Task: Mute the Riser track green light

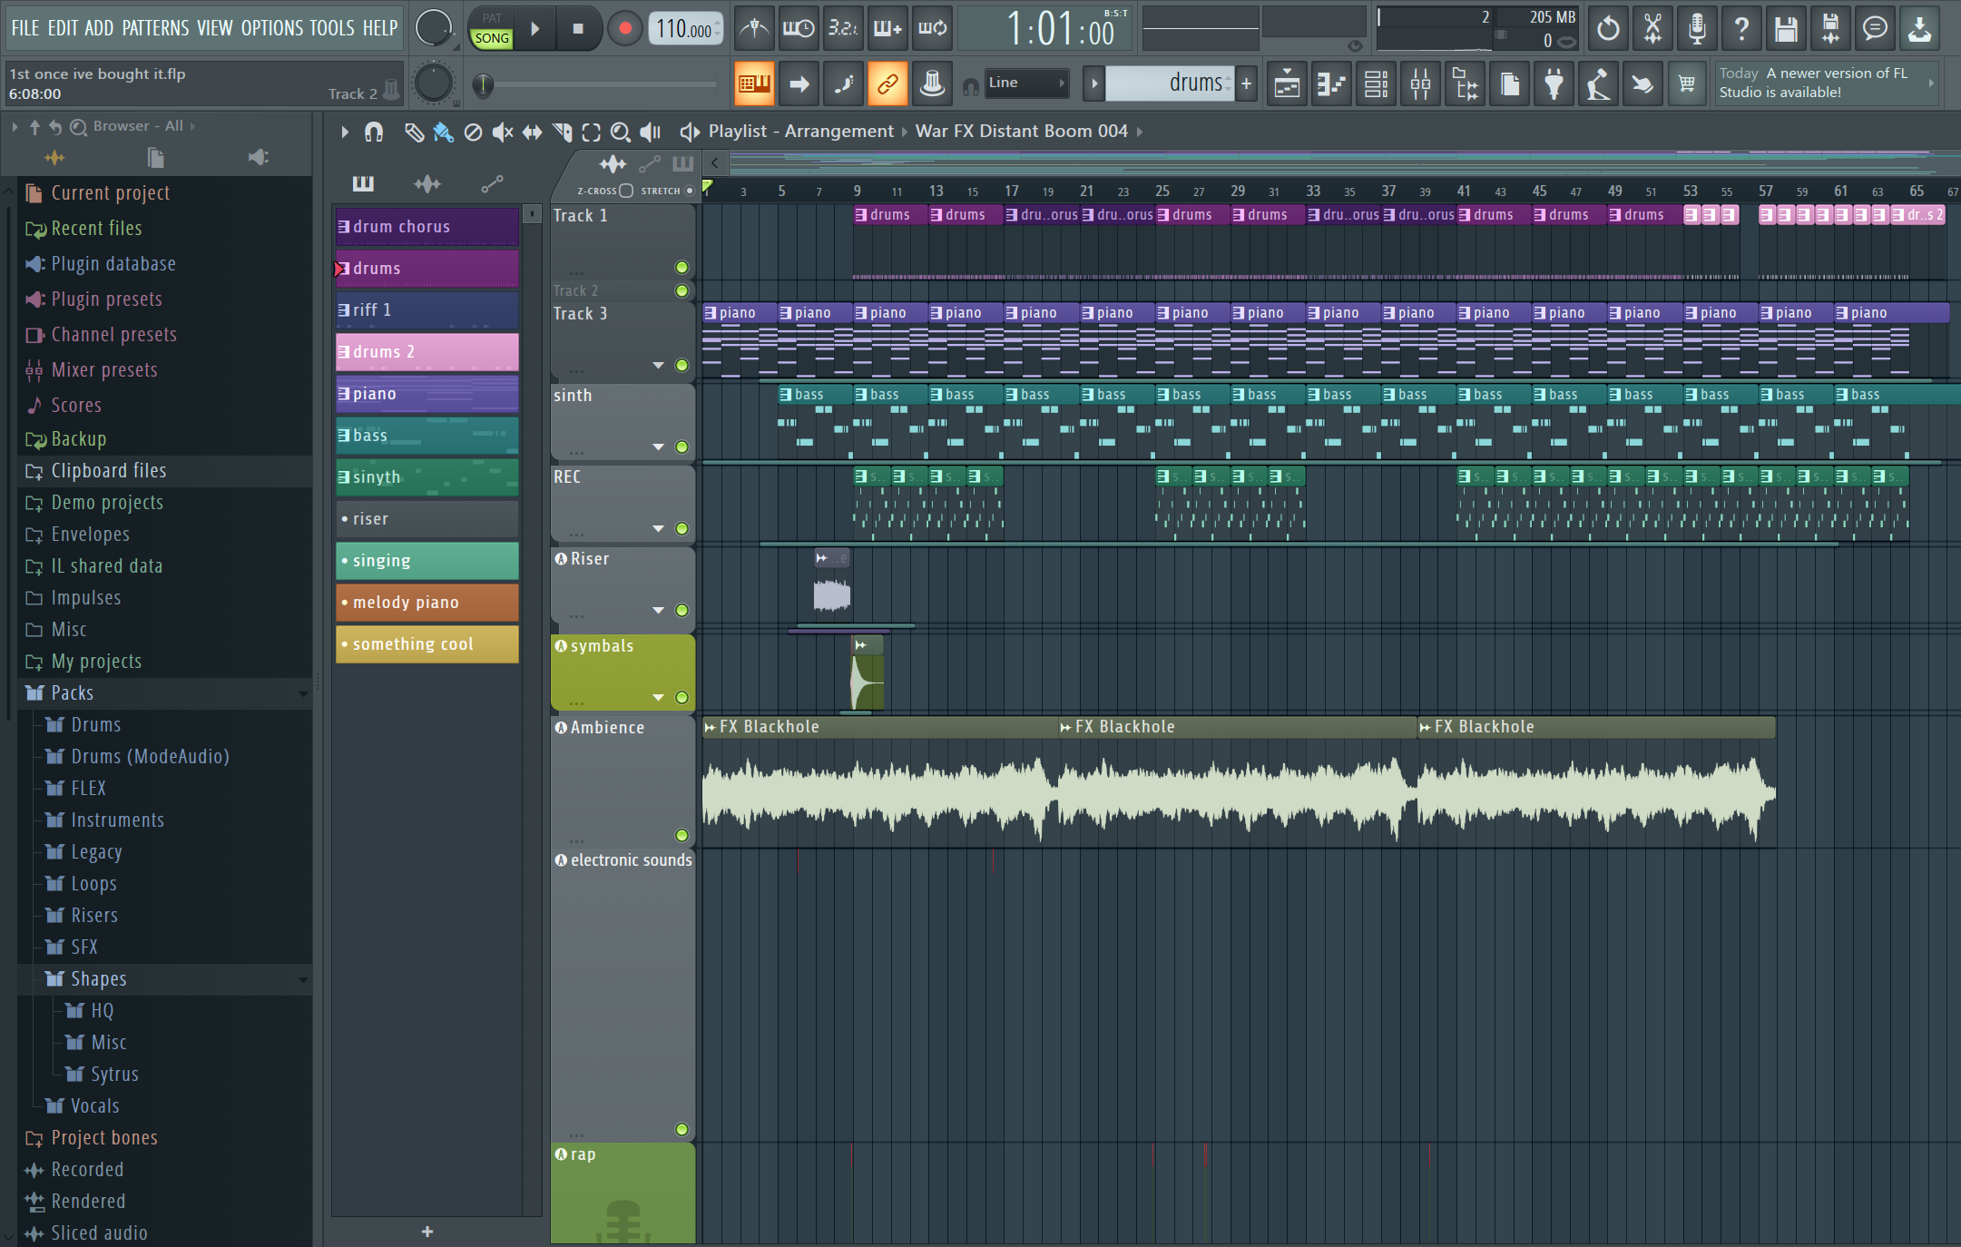Action: 681,610
